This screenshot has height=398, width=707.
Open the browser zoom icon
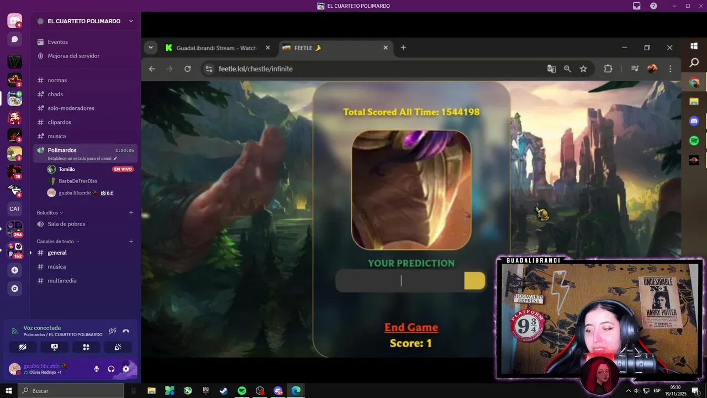point(567,69)
